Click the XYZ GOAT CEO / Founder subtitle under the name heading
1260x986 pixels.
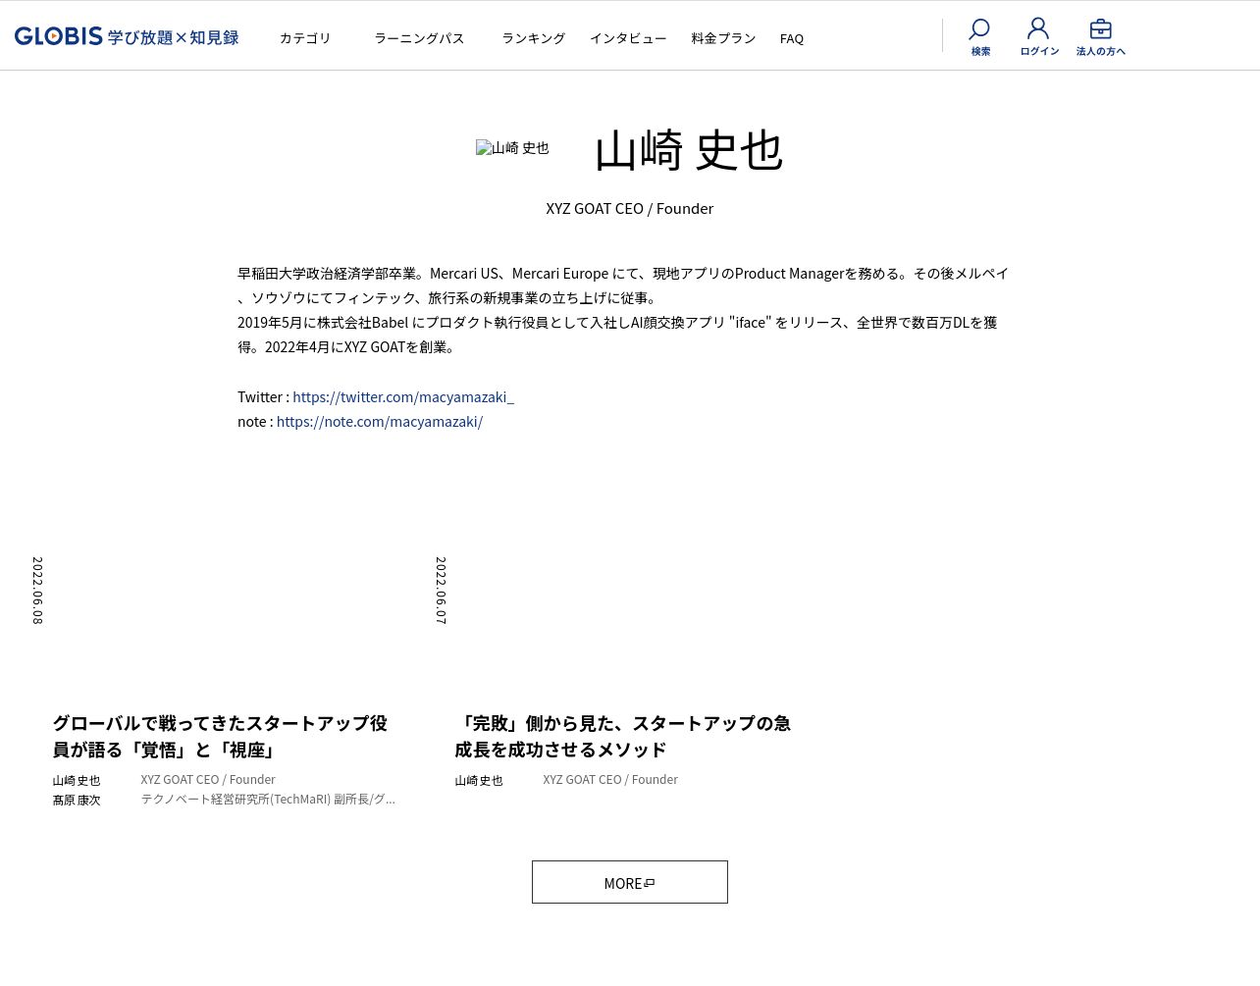pyautogui.click(x=630, y=208)
